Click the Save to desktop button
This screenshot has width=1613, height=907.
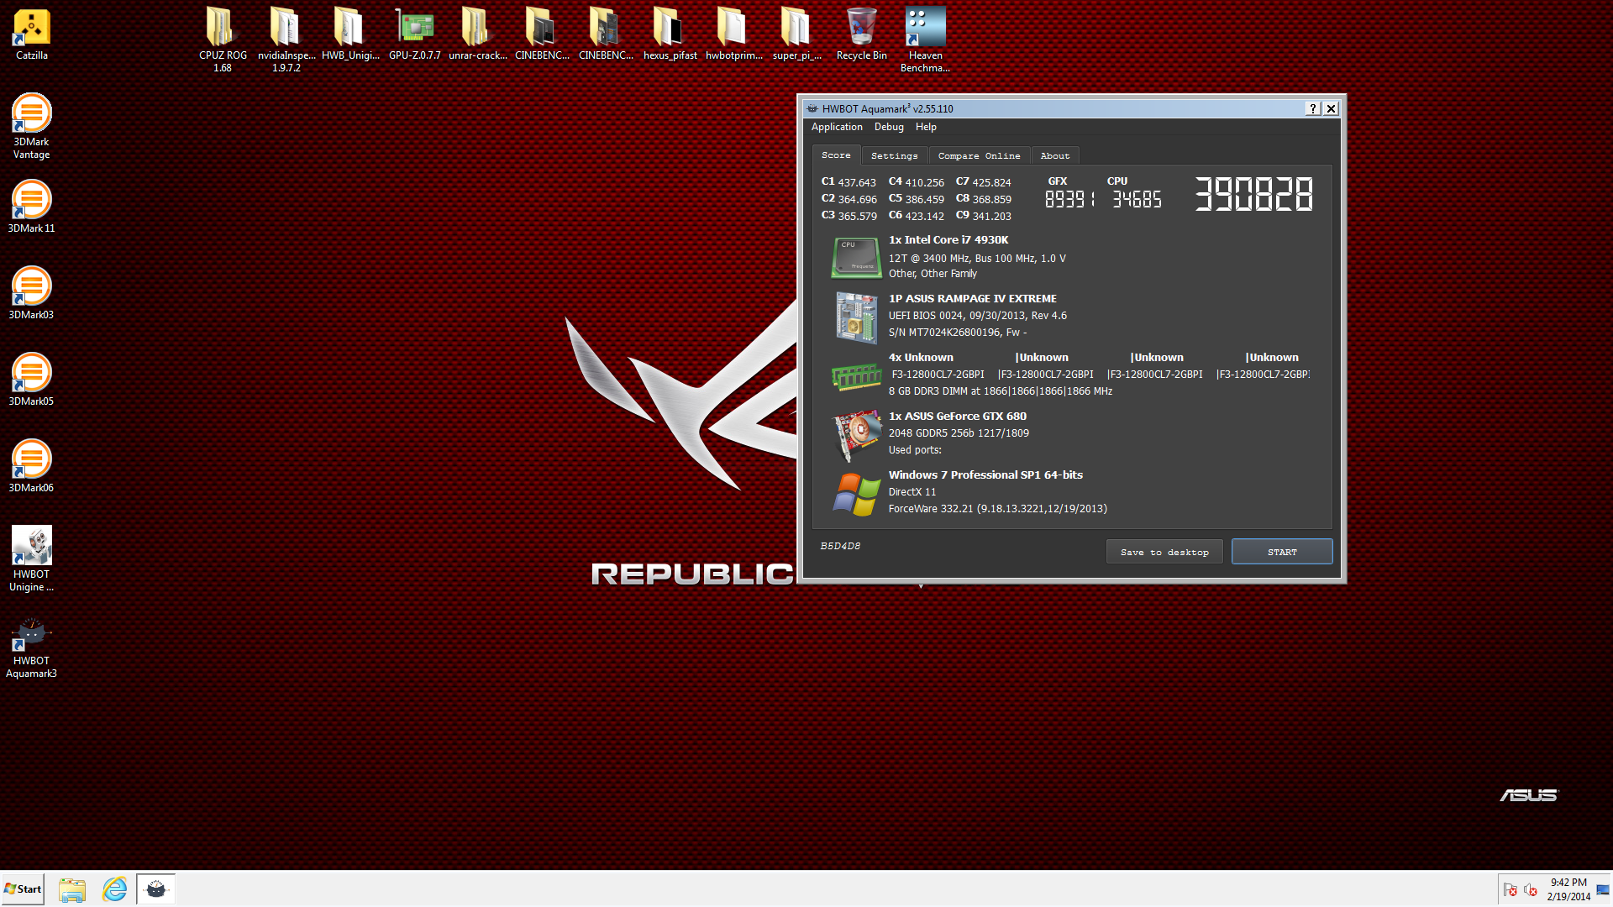click(x=1164, y=552)
